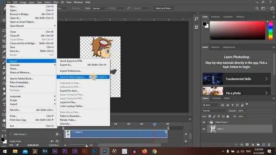Select the Horizontal Type tool
276x155 pixels.
point(4,104)
